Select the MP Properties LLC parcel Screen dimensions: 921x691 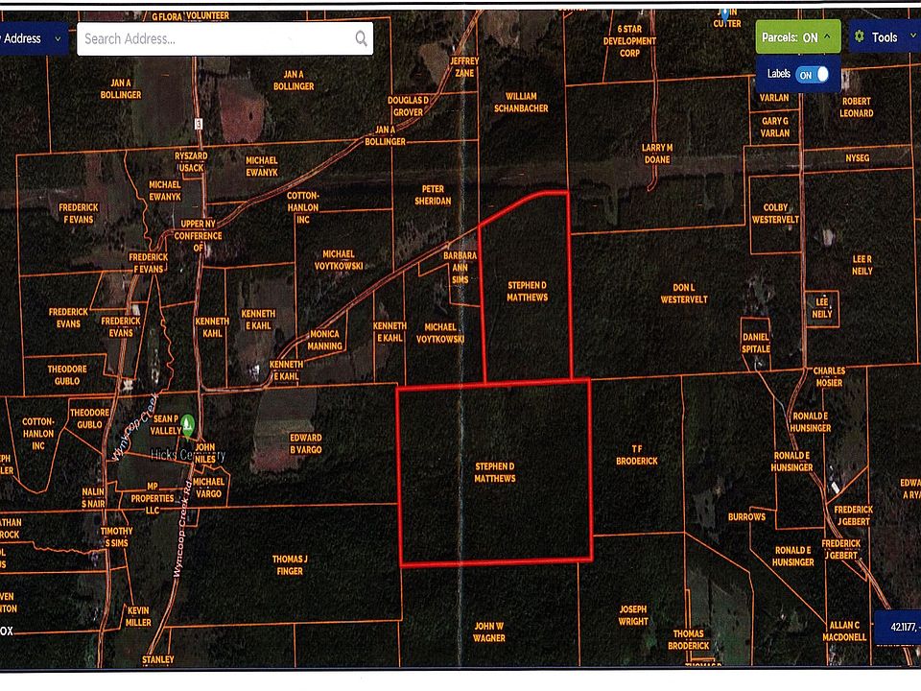(153, 498)
